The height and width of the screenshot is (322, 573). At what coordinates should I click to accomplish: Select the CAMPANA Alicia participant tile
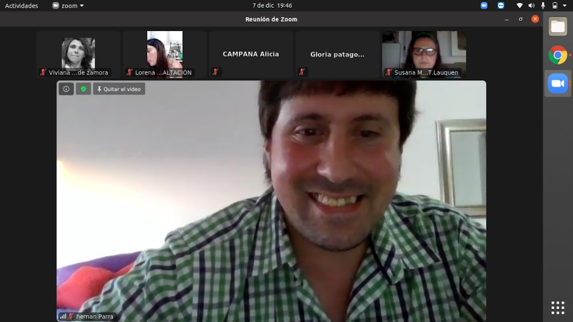coord(251,54)
